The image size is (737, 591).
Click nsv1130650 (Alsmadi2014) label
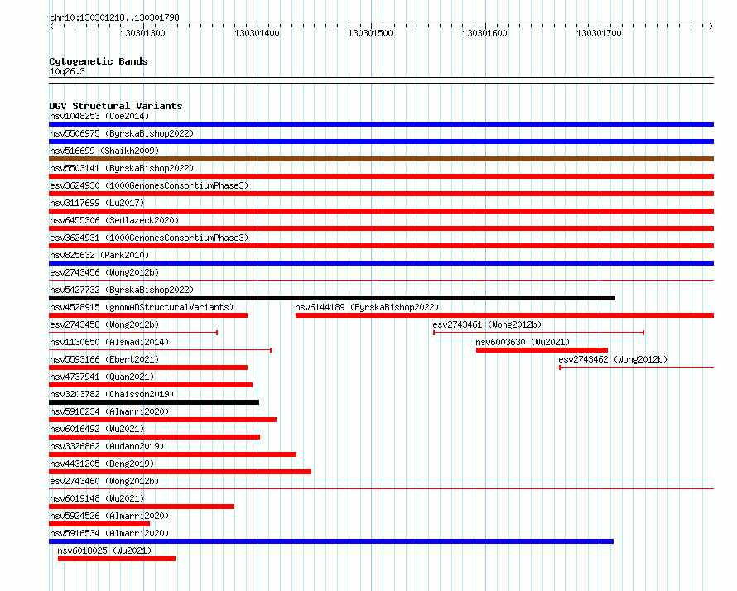click(x=109, y=342)
